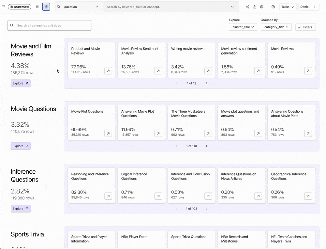Go to next page of Movie Questions clusters
Image resolution: width=326 pixels, height=249 pixels.
coord(206,146)
